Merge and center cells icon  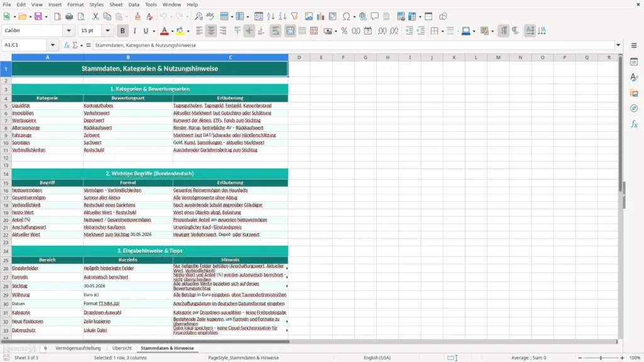(x=290, y=31)
